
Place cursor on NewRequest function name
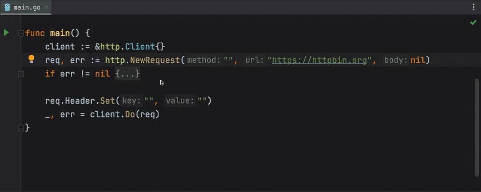pyautogui.click(x=155, y=60)
